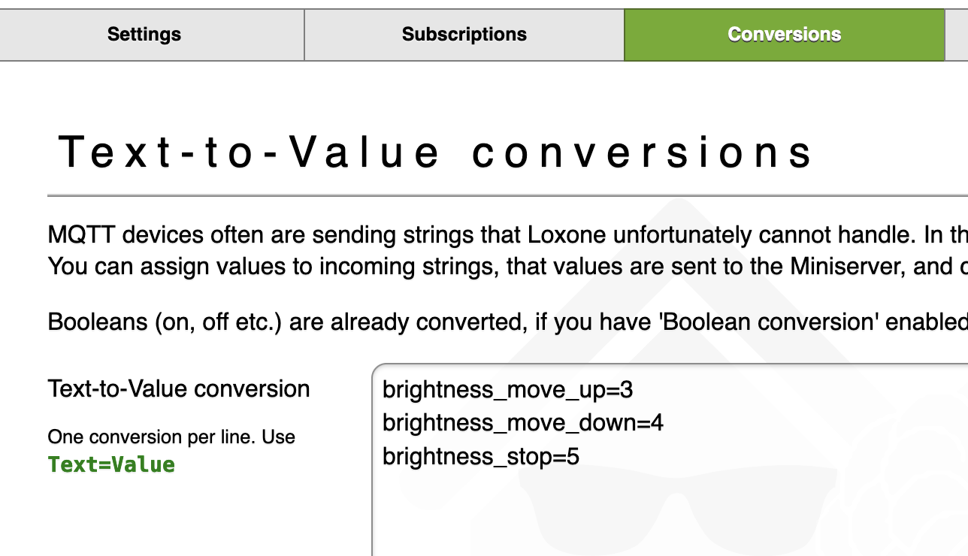Click the "Text-to-Value conversions" page heading
968x556 pixels.
click(x=436, y=152)
